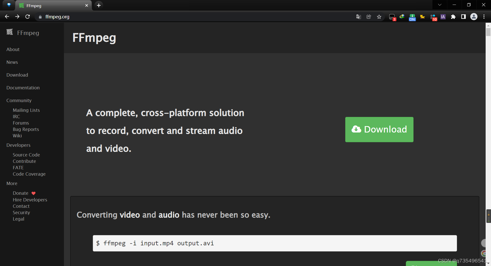Open the About sidebar item
This screenshot has height=266, width=491.
click(x=13, y=50)
